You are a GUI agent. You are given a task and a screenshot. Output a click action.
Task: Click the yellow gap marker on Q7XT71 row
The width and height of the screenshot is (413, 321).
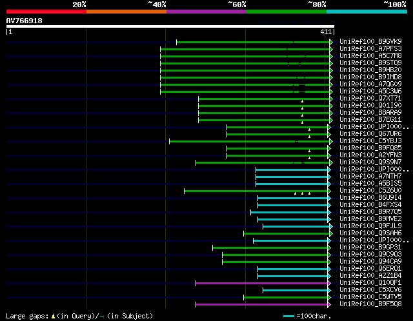tap(303, 101)
